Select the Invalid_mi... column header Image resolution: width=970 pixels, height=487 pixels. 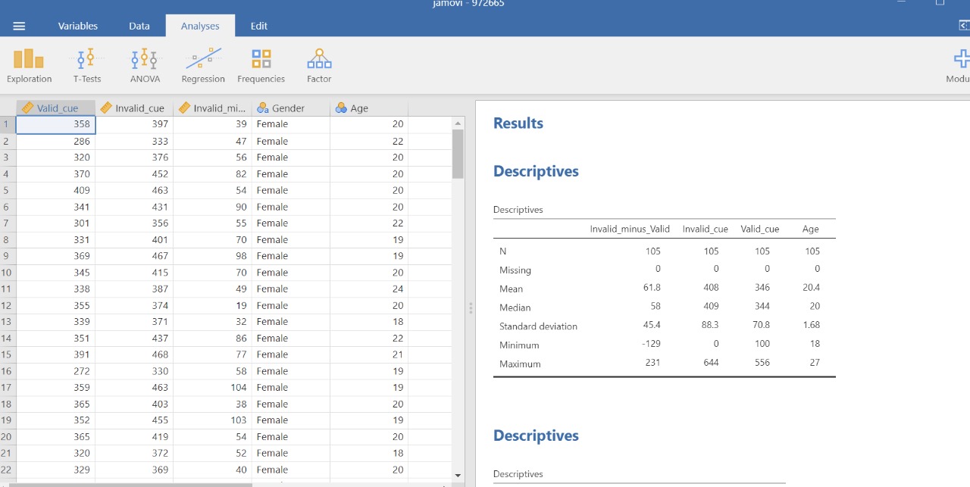(212, 108)
